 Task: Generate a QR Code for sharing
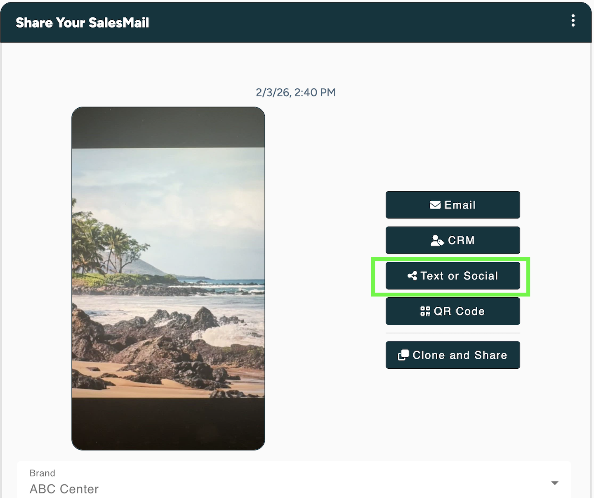pyautogui.click(x=453, y=311)
